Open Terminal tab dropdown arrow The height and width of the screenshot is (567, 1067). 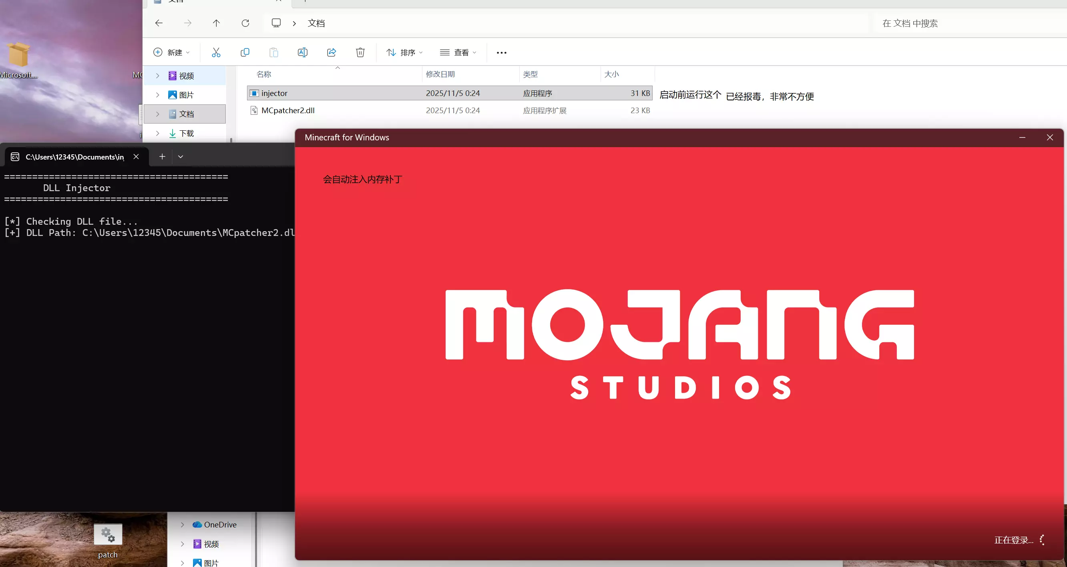pyautogui.click(x=181, y=157)
